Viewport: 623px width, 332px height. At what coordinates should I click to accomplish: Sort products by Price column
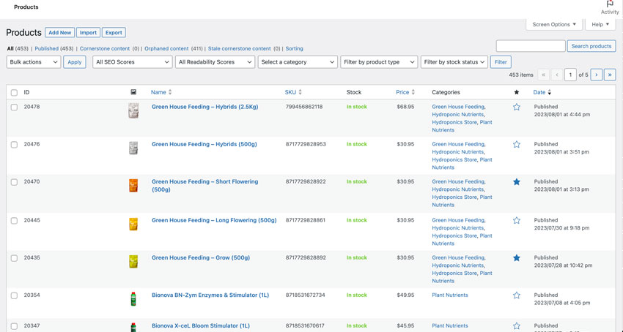coord(405,92)
